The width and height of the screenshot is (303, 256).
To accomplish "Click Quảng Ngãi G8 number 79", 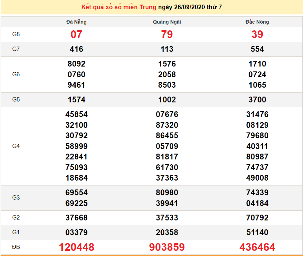I will [x=166, y=34].
